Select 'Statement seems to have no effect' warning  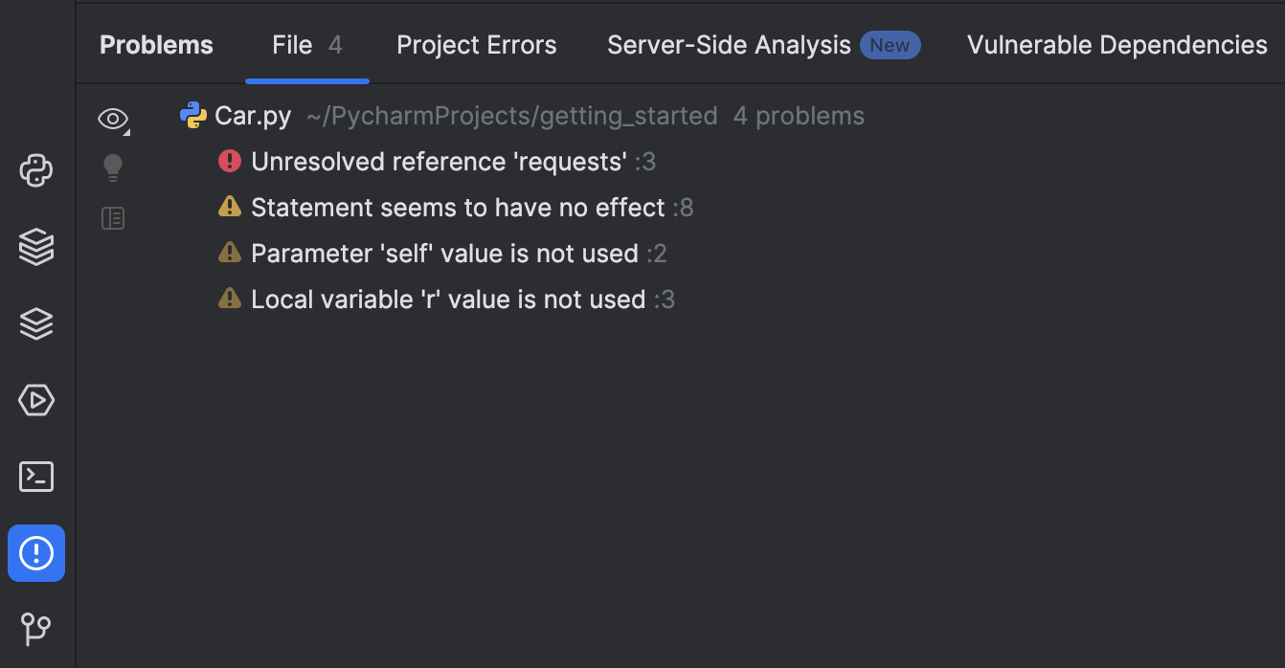coord(458,208)
